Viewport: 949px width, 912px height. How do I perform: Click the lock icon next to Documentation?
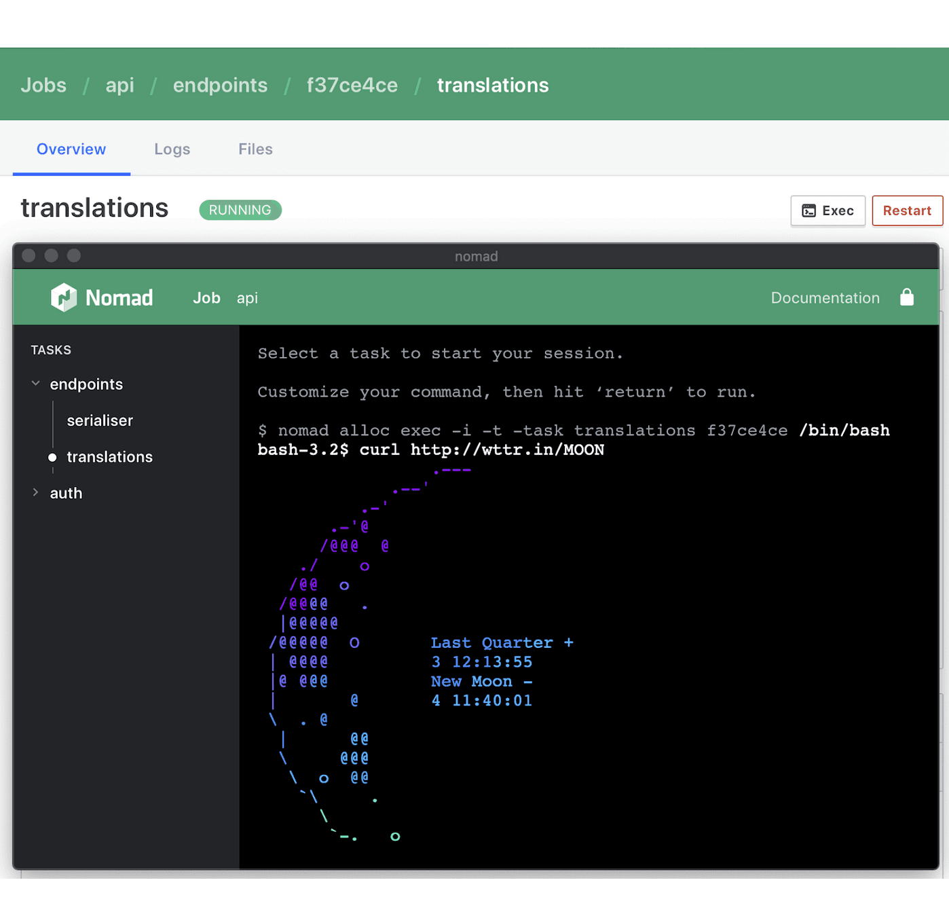tap(906, 297)
